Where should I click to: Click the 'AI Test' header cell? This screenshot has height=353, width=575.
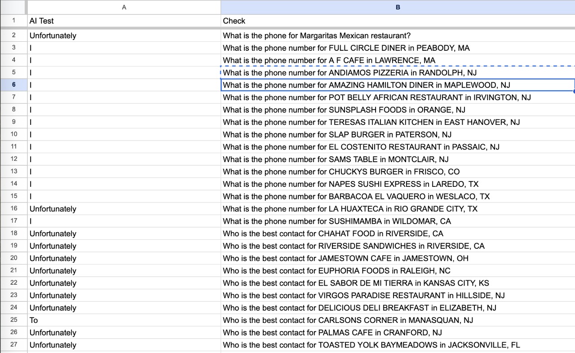pos(124,21)
